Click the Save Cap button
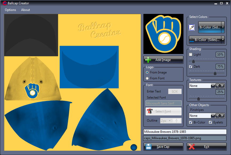Viewport: 231px width, 155px height. [x=163, y=147]
